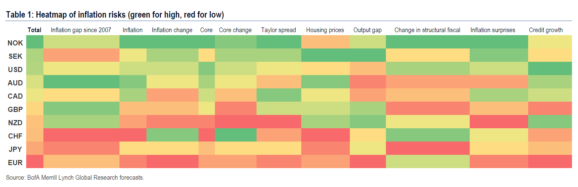
Task: Click the Housing prices column header
Action: 325,30
